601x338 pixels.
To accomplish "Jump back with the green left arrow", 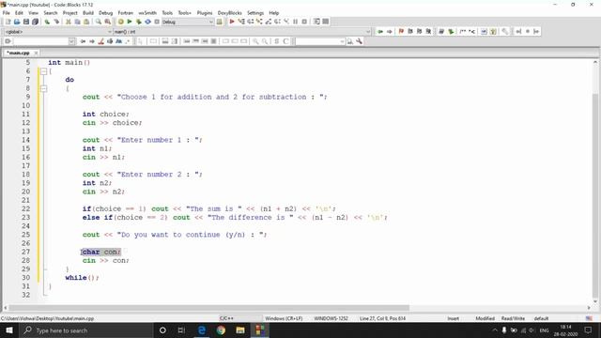I will [380, 31].
